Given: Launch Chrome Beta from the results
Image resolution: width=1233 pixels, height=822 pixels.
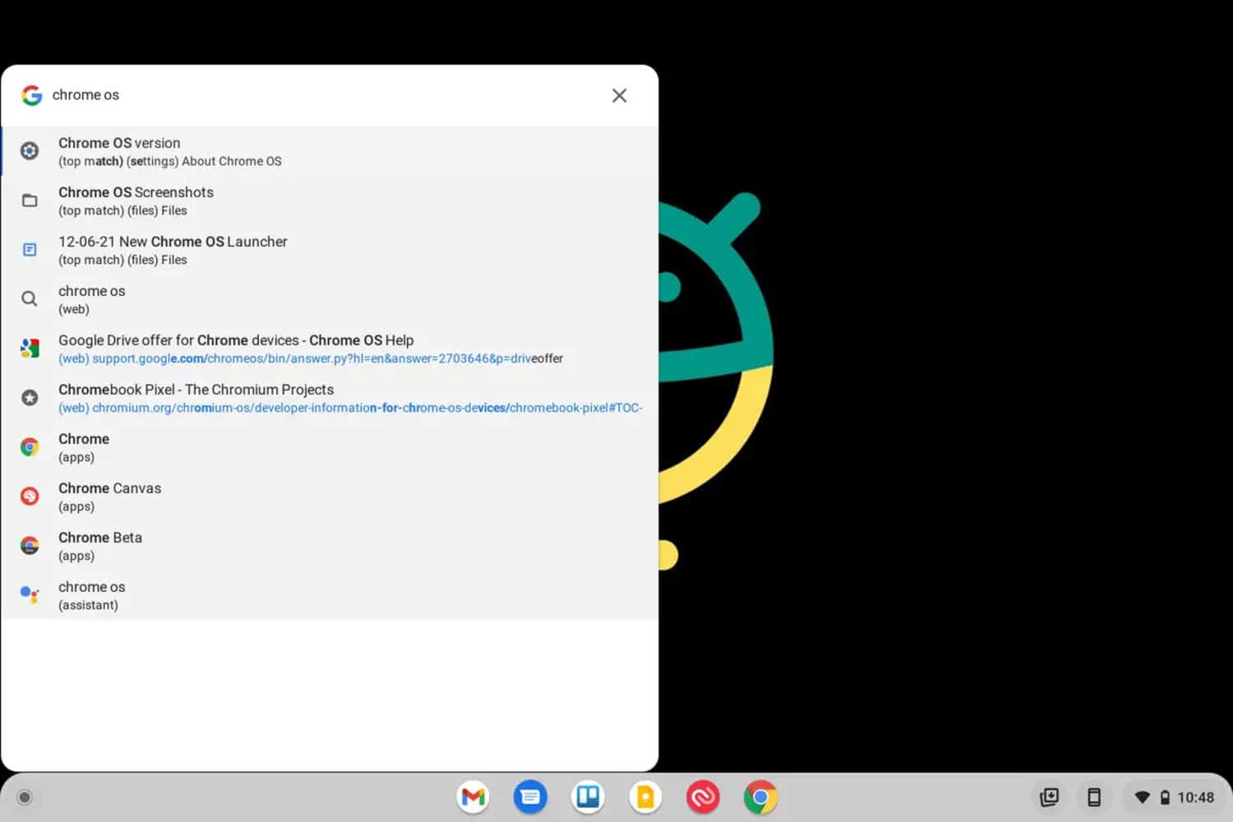Looking at the screenshot, I should pyautogui.click(x=330, y=546).
